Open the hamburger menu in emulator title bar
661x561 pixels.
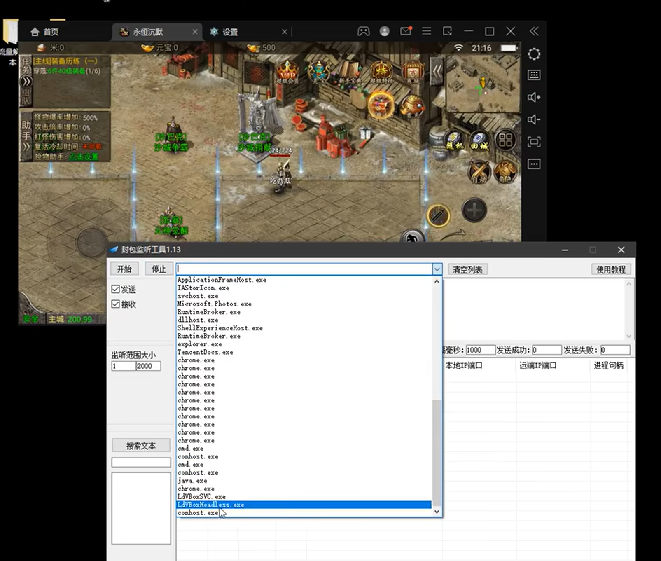tap(427, 31)
